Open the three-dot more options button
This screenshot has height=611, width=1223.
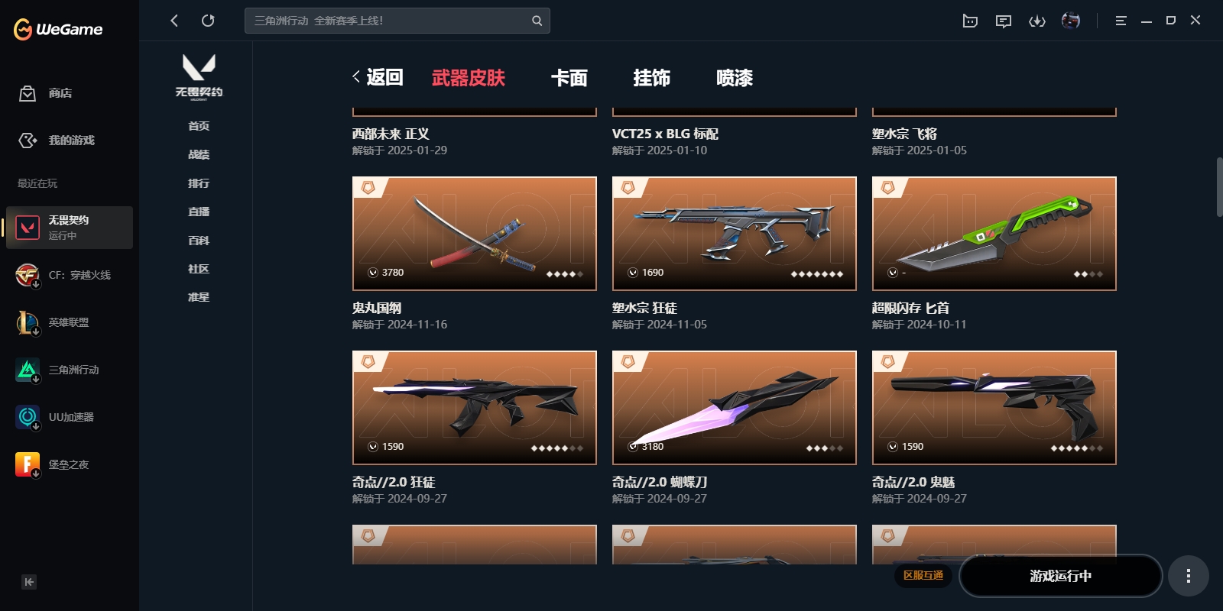1188,576
